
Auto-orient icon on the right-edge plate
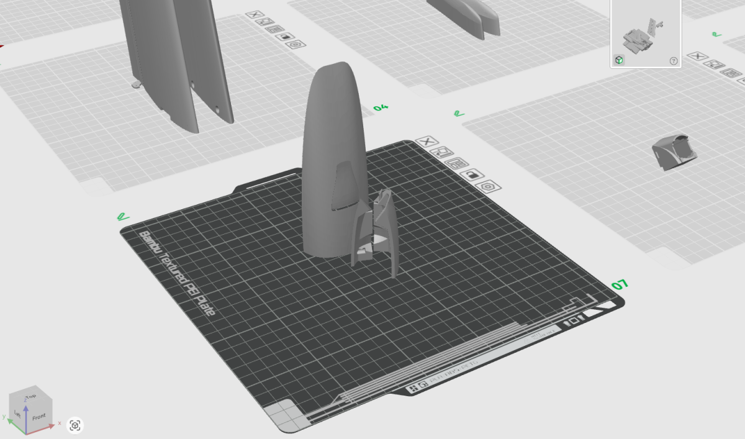point(715,64)
